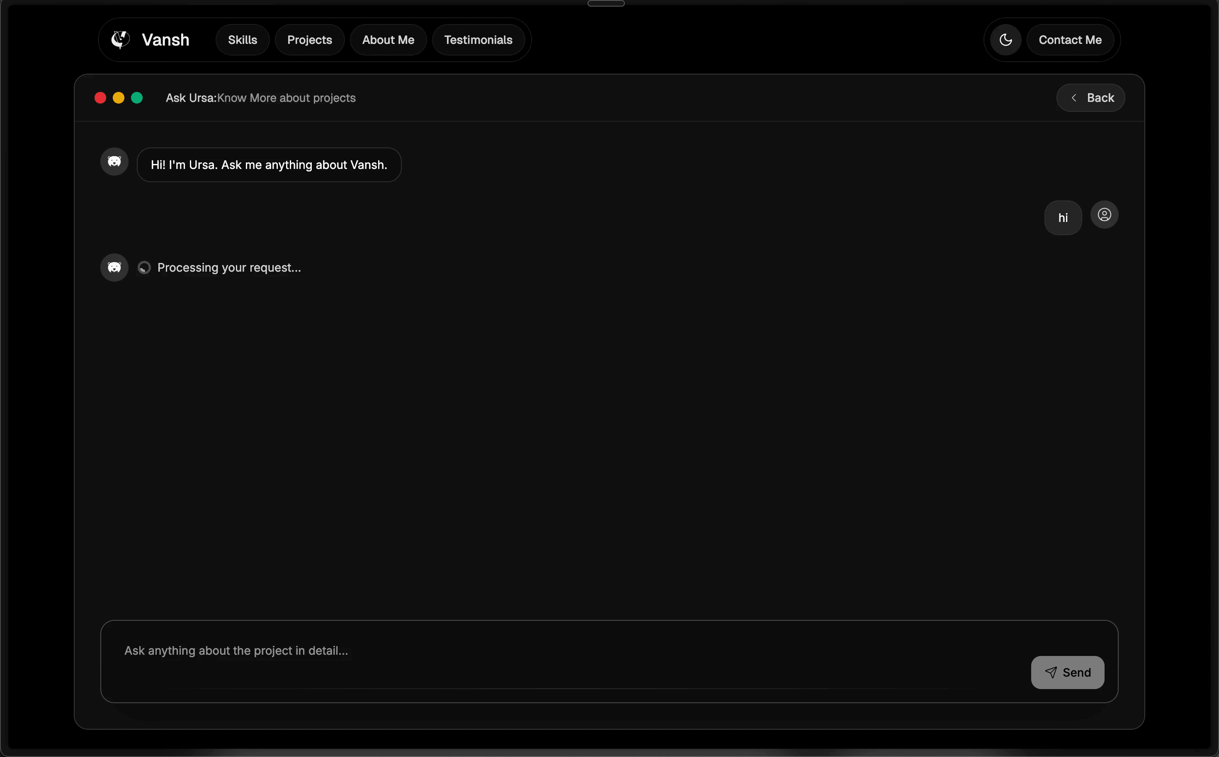
Task: Go to Projects section
Action: pos(309,40)
